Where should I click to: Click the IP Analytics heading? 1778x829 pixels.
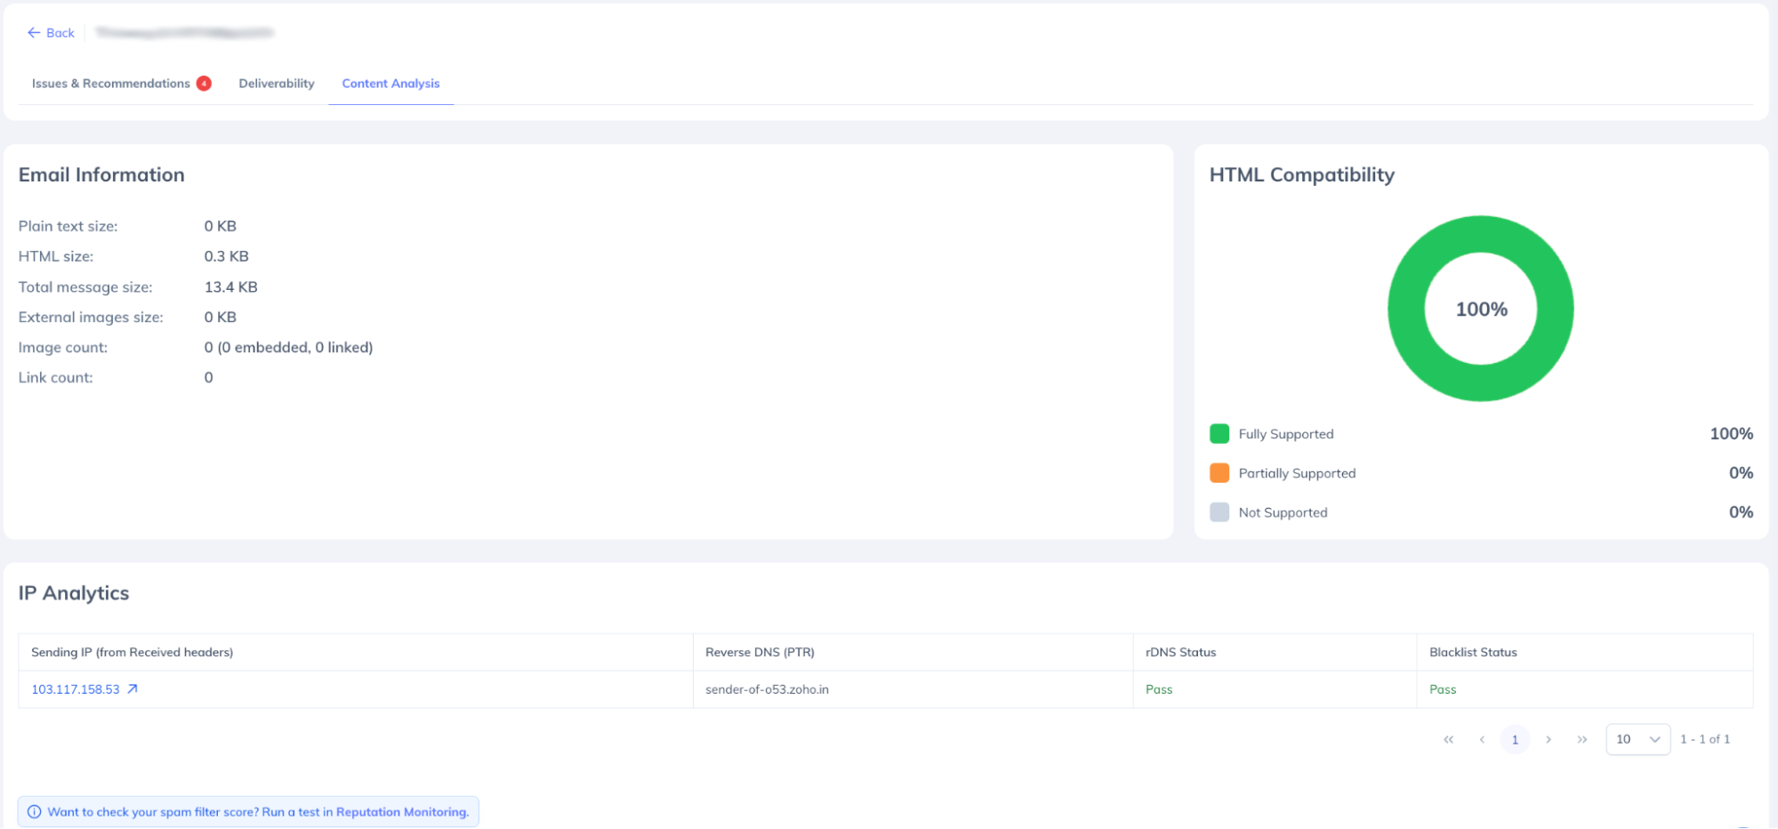(x=74, y=593)
